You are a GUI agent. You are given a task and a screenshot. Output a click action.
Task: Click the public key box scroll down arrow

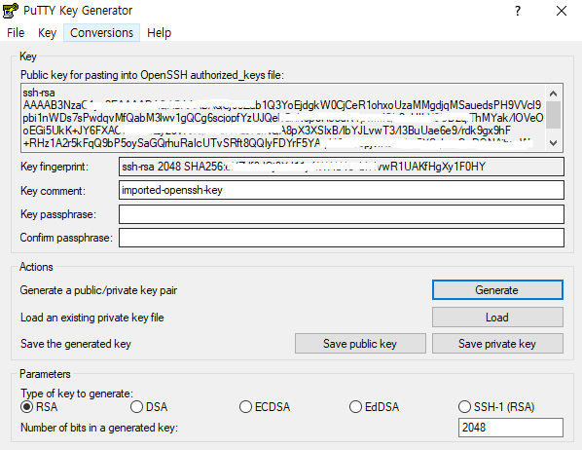pos(554,142)
